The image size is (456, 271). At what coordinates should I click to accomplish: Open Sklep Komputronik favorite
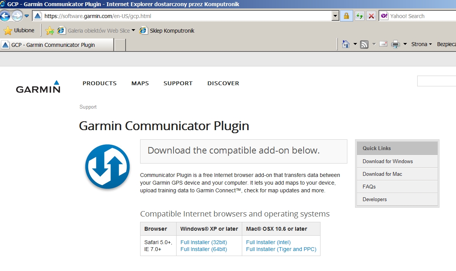167,31
